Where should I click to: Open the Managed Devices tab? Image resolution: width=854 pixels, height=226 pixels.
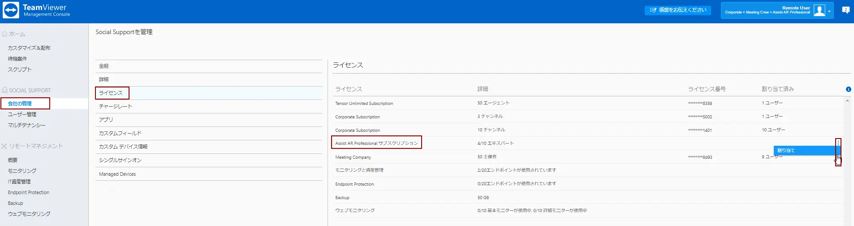208,174
